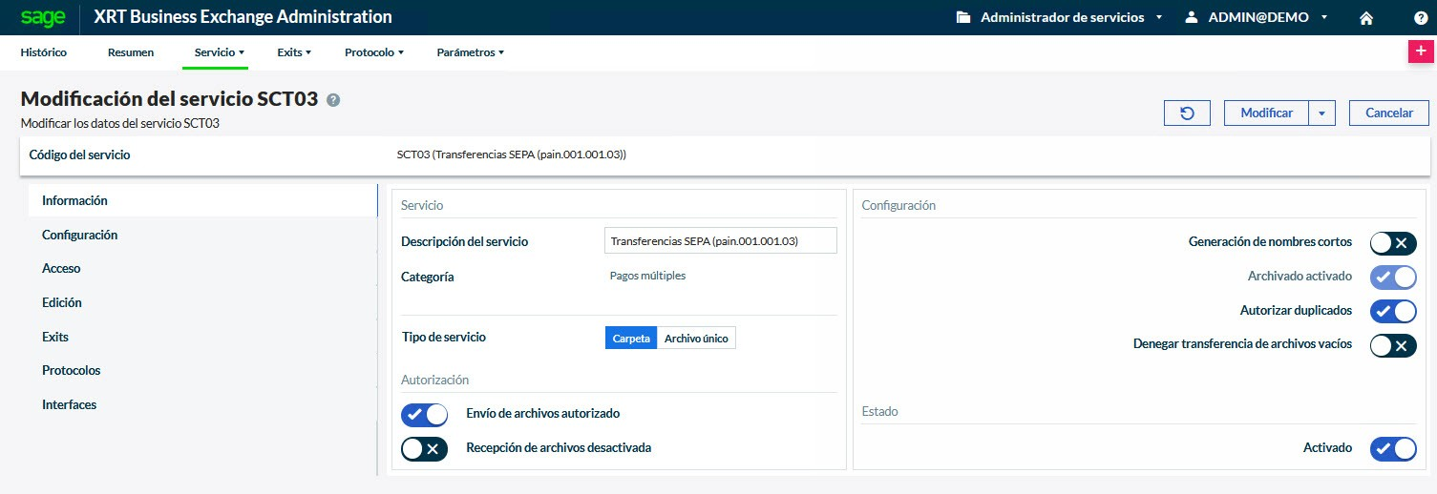Open the home icon in header

pyautogui.click(x=1366, y=17)
